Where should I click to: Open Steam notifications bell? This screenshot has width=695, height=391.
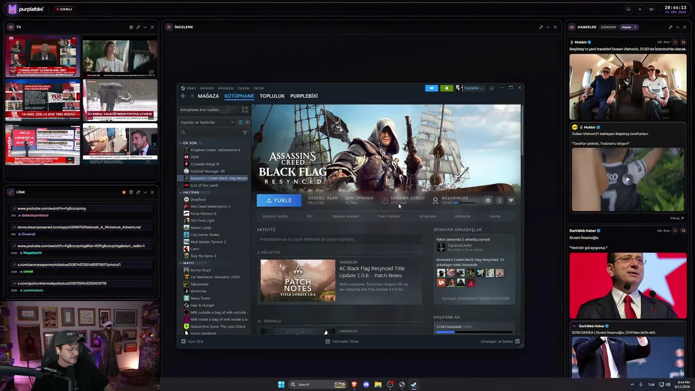pyautogui.click(x=446, y=88)
